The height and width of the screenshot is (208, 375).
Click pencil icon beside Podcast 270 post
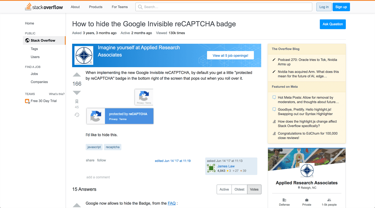[274, 60]
